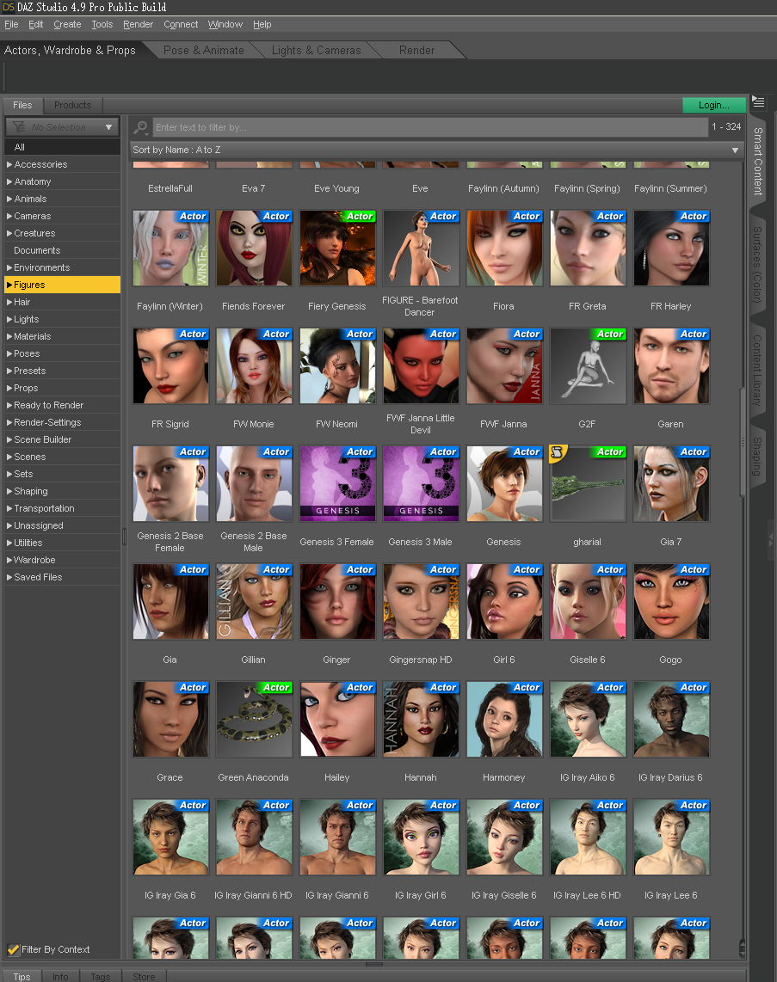777x982 pixels.
Task: Expand the Figures category arrow
Action: click(9, 285)
